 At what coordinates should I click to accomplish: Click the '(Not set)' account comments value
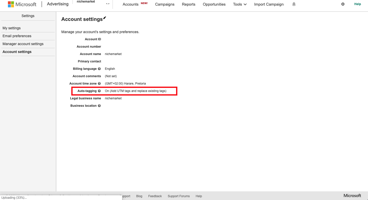pos(111,76)
